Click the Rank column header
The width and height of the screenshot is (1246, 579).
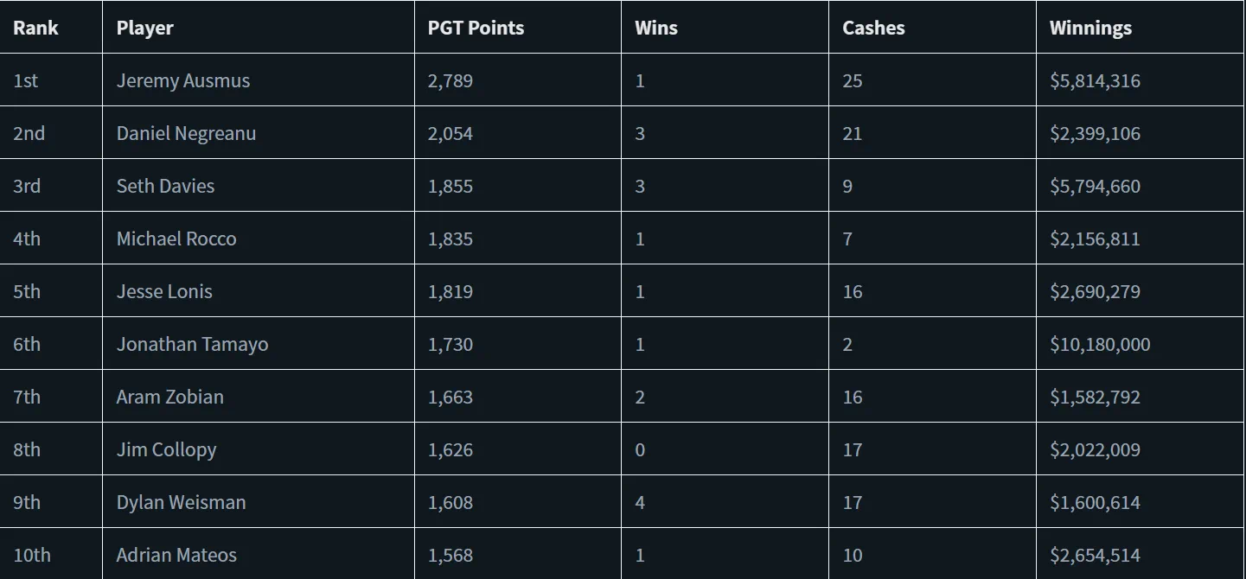coord(35,28)
